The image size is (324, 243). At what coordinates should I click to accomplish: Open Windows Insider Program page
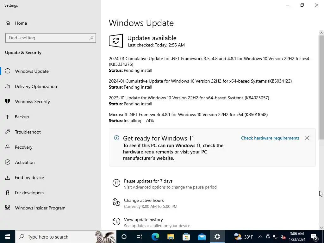point(50,208)
